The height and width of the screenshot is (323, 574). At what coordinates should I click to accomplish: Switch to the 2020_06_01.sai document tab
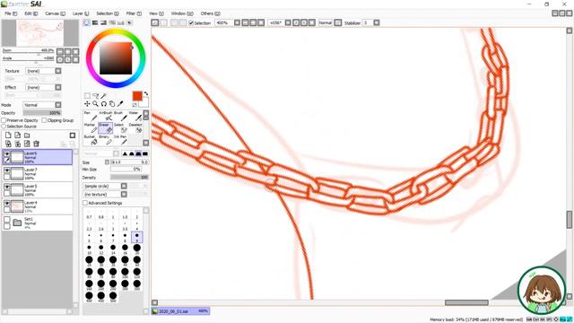(x=181, y=311)
